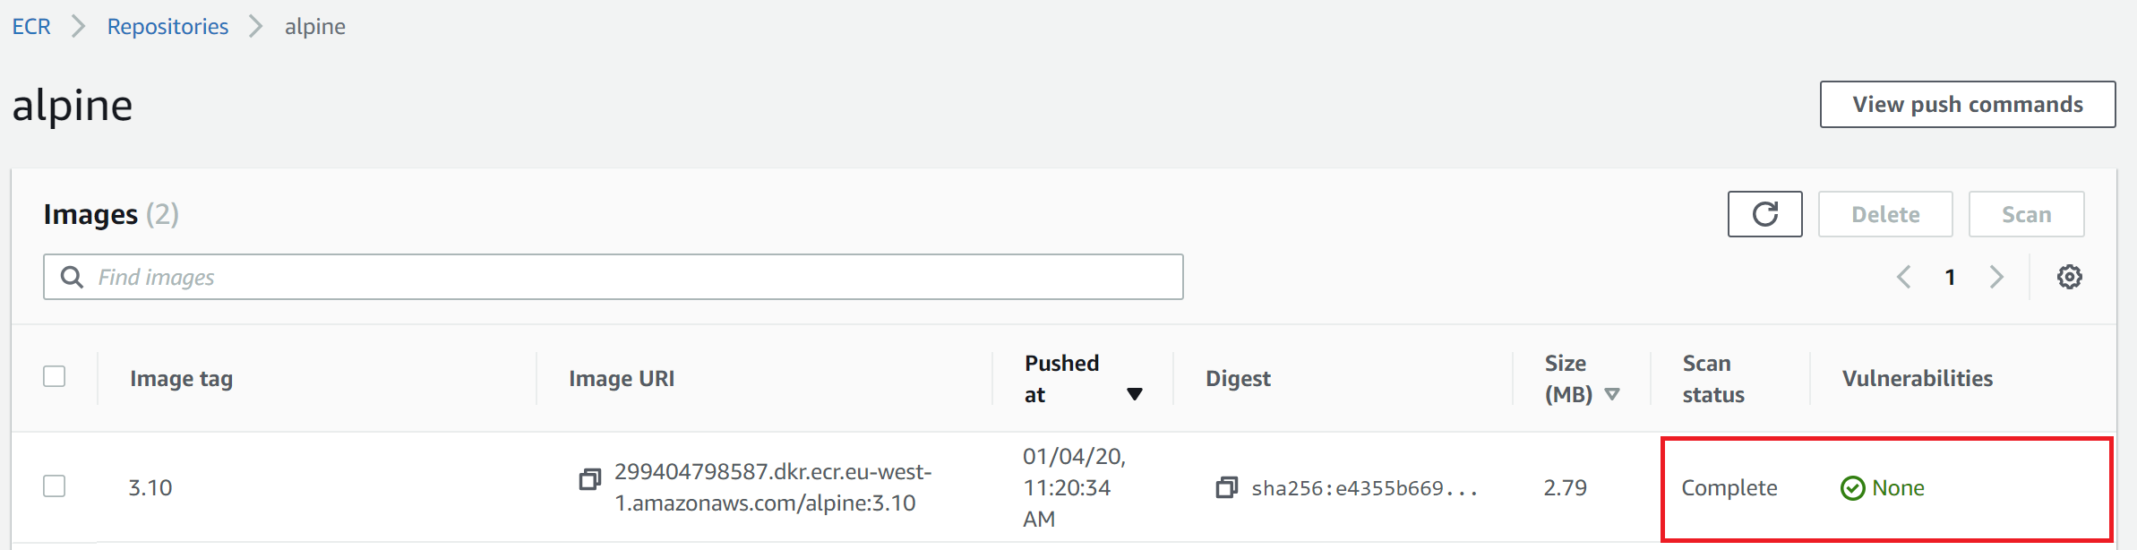Click the refresh images icon button
Screen dimensions: 2137x550
click(x=1764, y=214)
